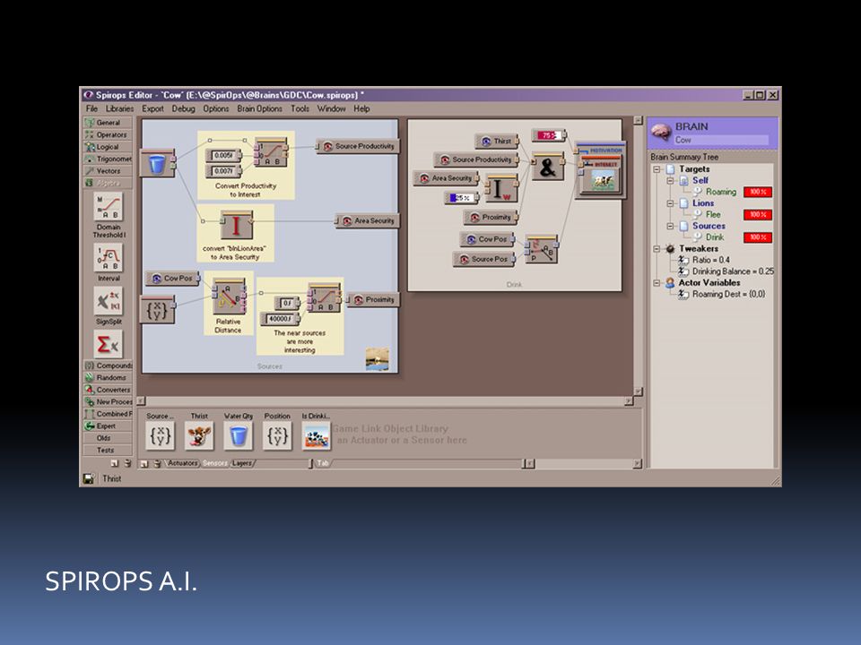Click the brain icon in BRAIN panel

(x=661, y=133)
